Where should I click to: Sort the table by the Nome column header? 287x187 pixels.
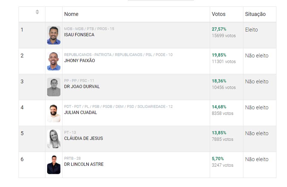pyautogui.click(x=71, y=14)
